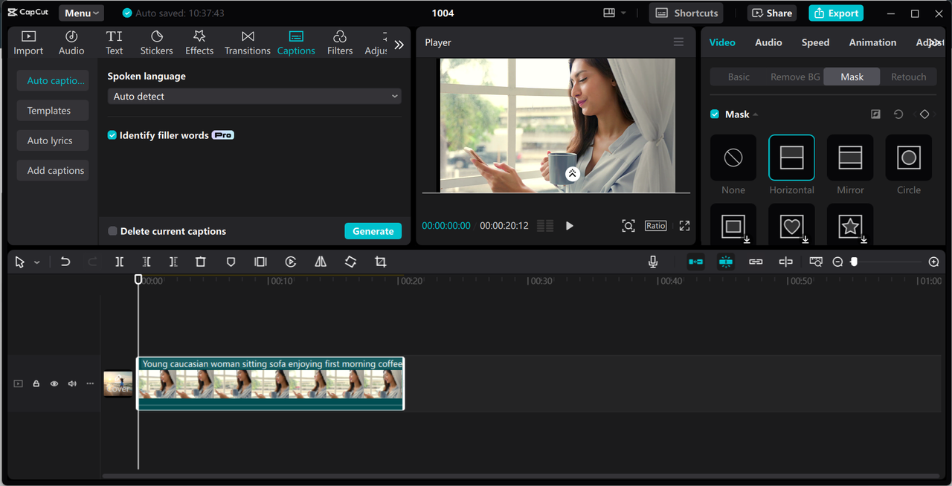Open the Shortcuts panel
Viewport: 952px width, 486px height.
[686, 13]
